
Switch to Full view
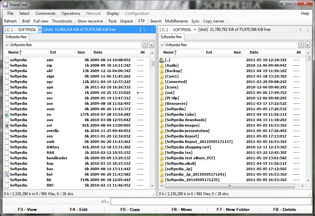coord(41,21)
